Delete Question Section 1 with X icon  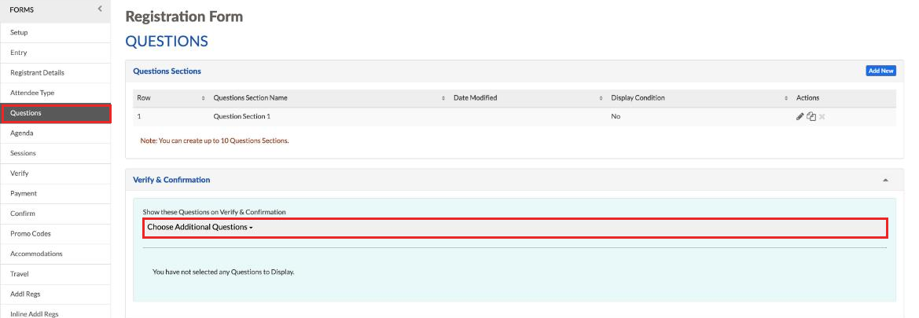[822, 116]
